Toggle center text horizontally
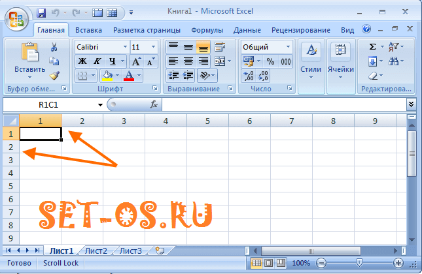The image size is (422, 274). coord(188,61)
